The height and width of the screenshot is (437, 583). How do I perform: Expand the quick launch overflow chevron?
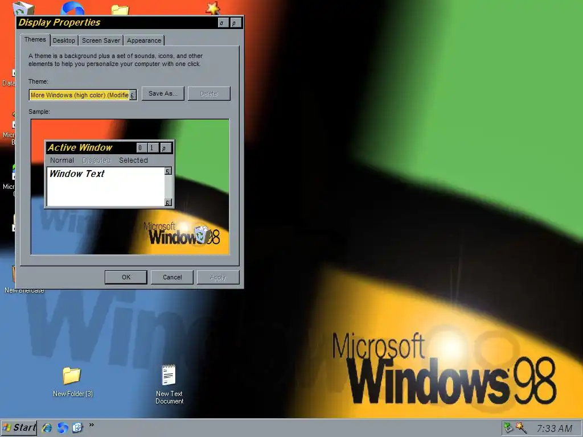pyautogui.click(x=92, y=425)
